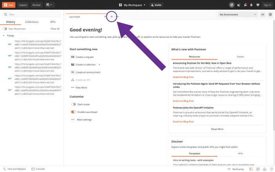The height and width of the screenshot is (172, 275).
Task: Open manage environments gear icon
Action: coord(270,15)
